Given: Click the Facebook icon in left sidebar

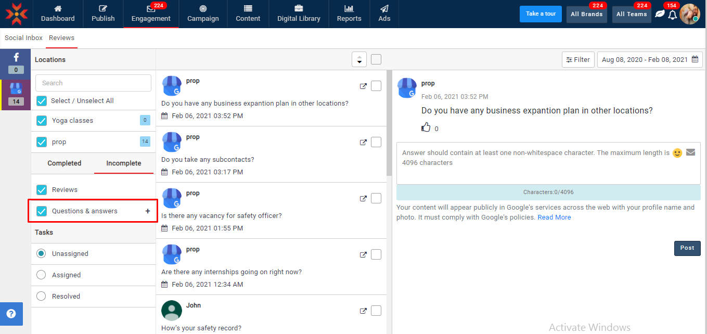Looking at the screenshot, I should coord(16,58).
